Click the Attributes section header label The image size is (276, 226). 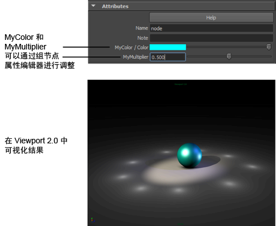115,6
